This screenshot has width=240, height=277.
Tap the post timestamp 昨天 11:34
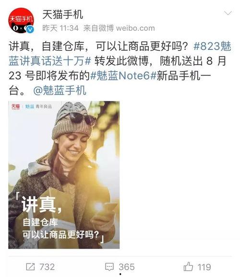[60, 28]
